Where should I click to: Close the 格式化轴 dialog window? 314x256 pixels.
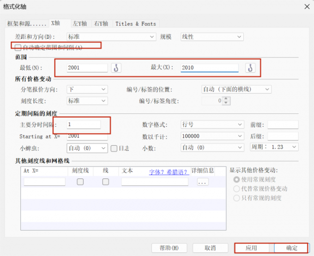tap(305, 6)
